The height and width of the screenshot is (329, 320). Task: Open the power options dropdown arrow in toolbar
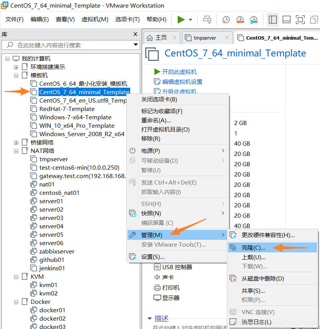191,20
